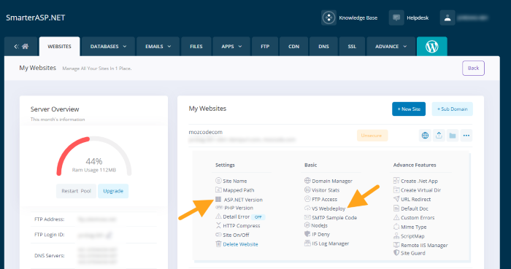
Task: Click the upload icon for mozcodecom
Action: coord(439,136)
